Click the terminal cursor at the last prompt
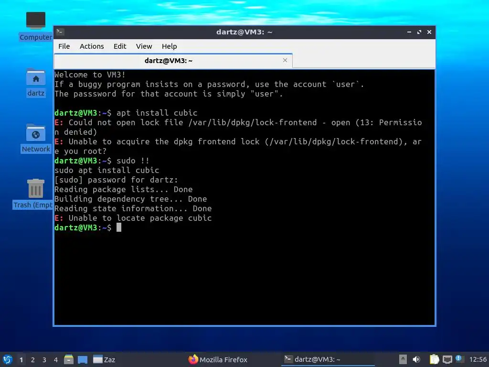Screen dimensions: 489x367 119,227
